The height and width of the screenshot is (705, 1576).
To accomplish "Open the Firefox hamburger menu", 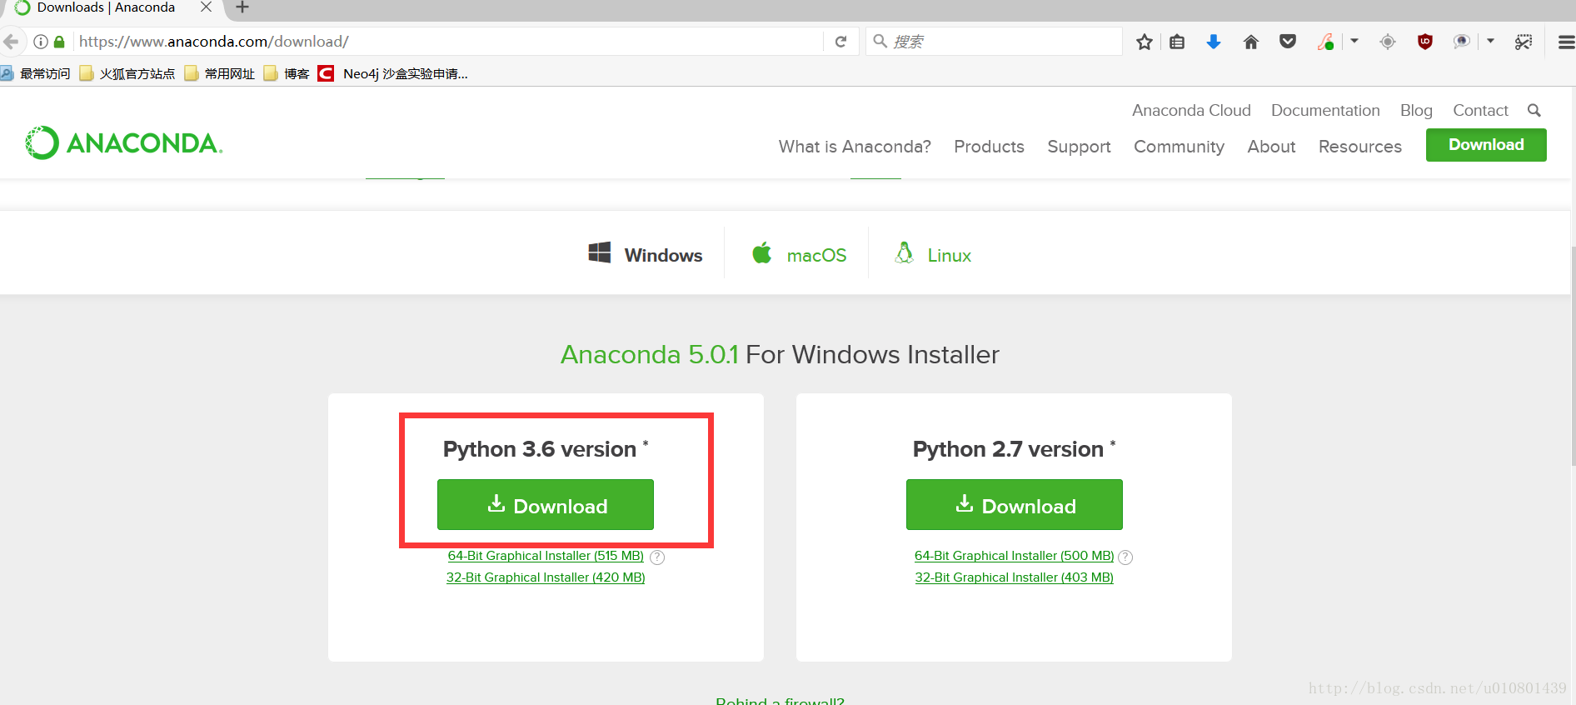I will [1566, 42].
